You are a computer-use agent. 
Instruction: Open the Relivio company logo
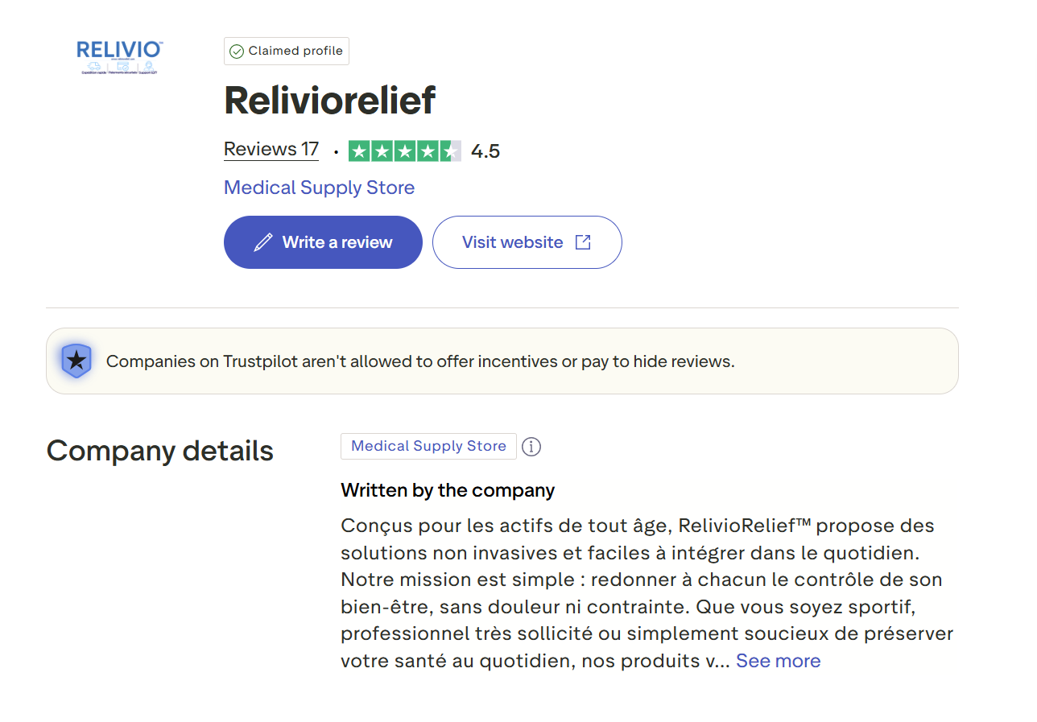pyautogui.click(x=119, y=57)
